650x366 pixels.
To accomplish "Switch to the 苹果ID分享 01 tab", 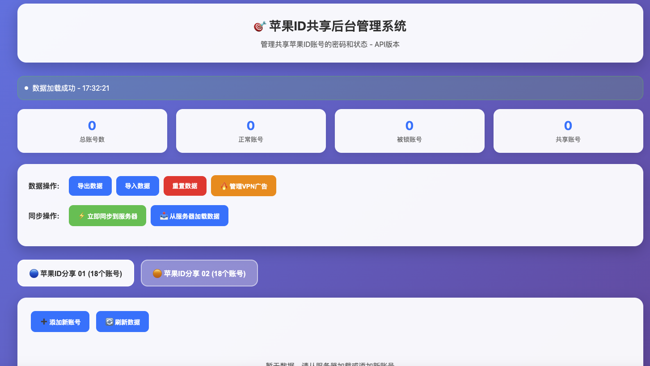I will (x=76, y=273).
